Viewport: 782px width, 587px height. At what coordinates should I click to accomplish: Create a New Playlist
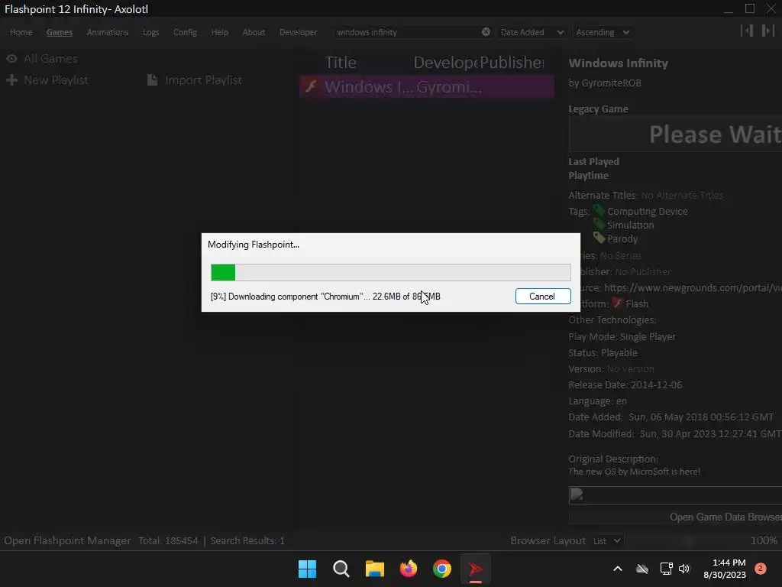pyautogui.click(x=56, y=79)
